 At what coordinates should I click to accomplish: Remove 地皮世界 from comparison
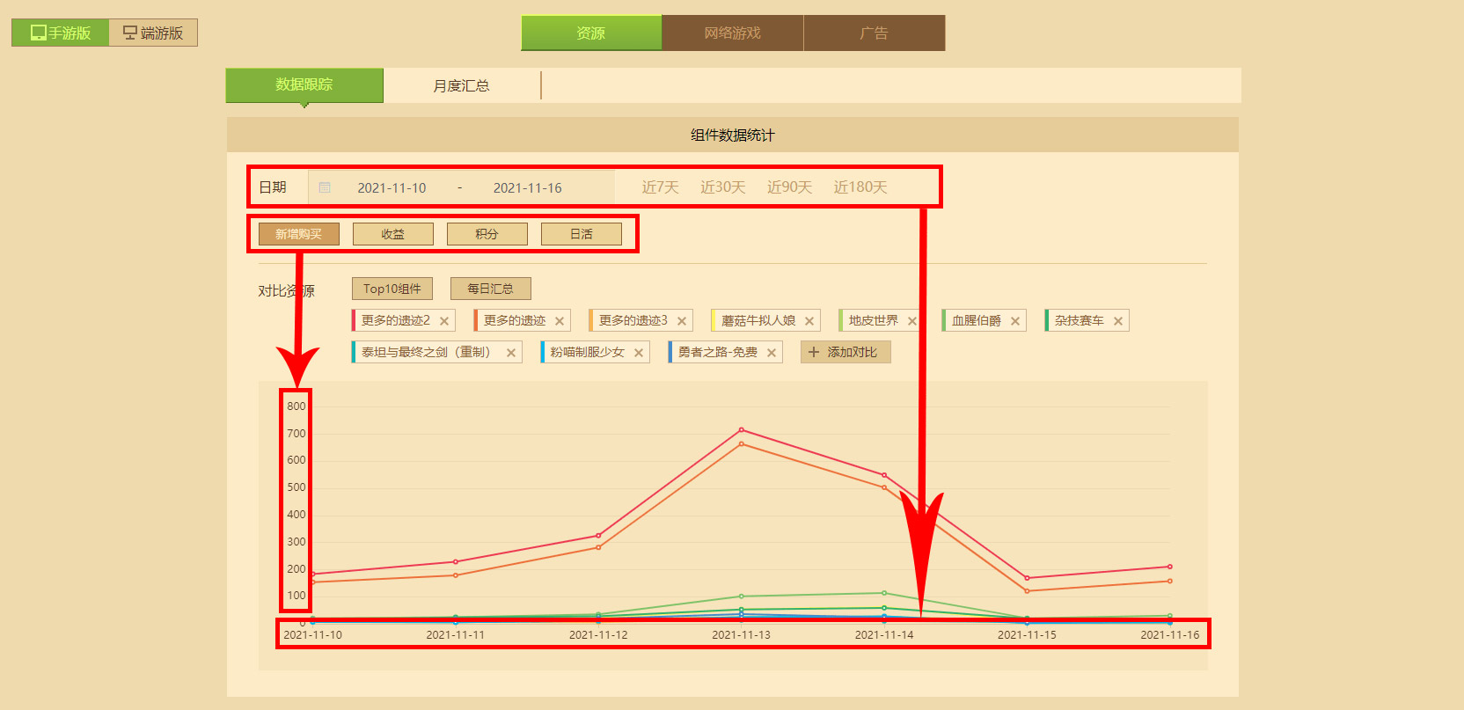click(912, 321)
